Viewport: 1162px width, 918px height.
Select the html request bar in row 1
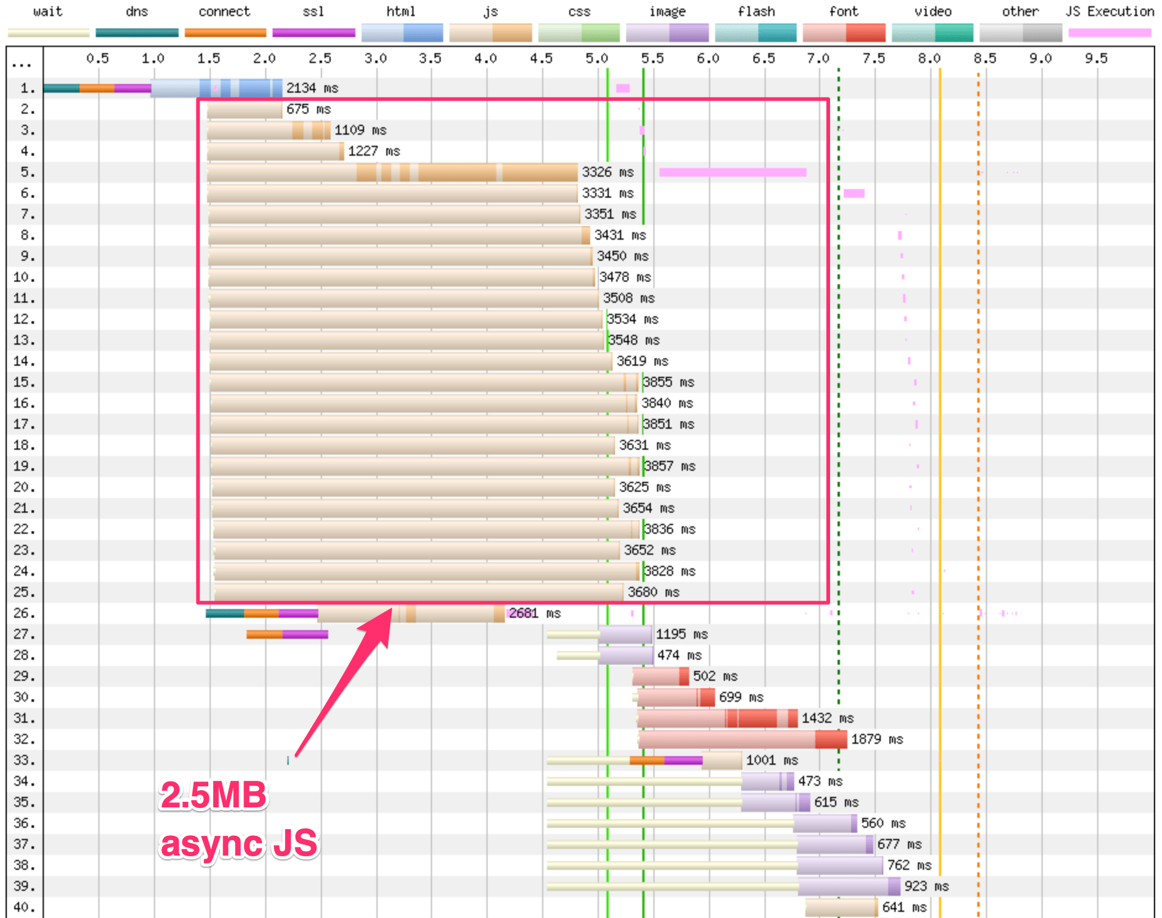pyautogui.click(x=216, y=88)
